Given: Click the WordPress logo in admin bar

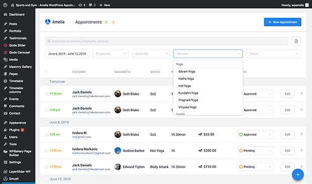Looking at the screenshot, I should (5, 5).
